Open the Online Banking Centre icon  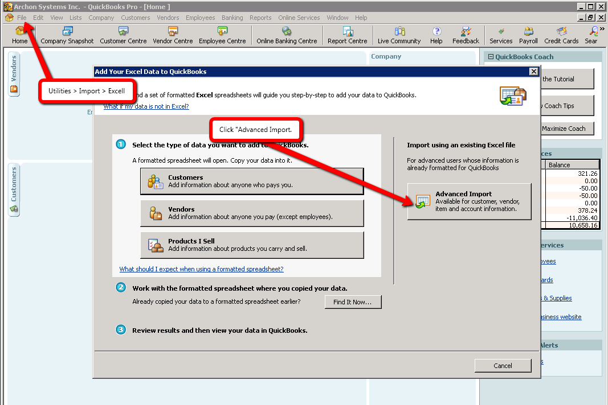coord(287,35)
